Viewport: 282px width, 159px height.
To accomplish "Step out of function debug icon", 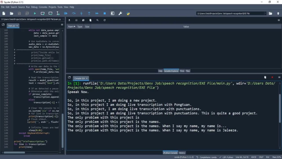I will [x=89, y=14].
